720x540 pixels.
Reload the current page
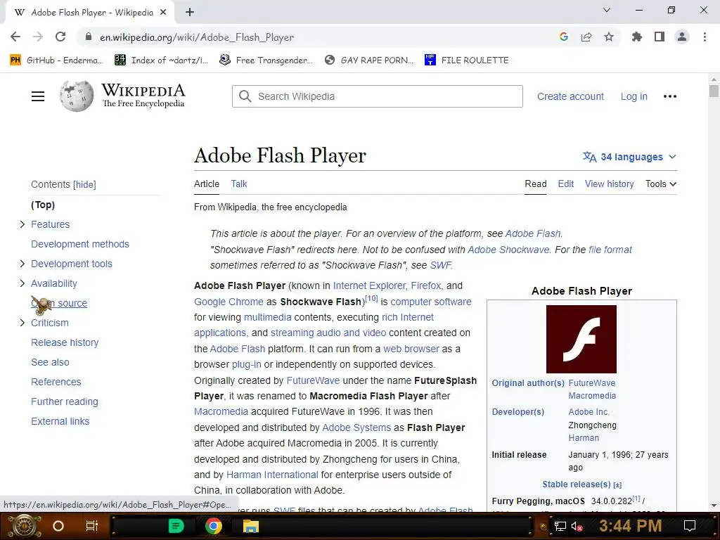tap(60, 37)
